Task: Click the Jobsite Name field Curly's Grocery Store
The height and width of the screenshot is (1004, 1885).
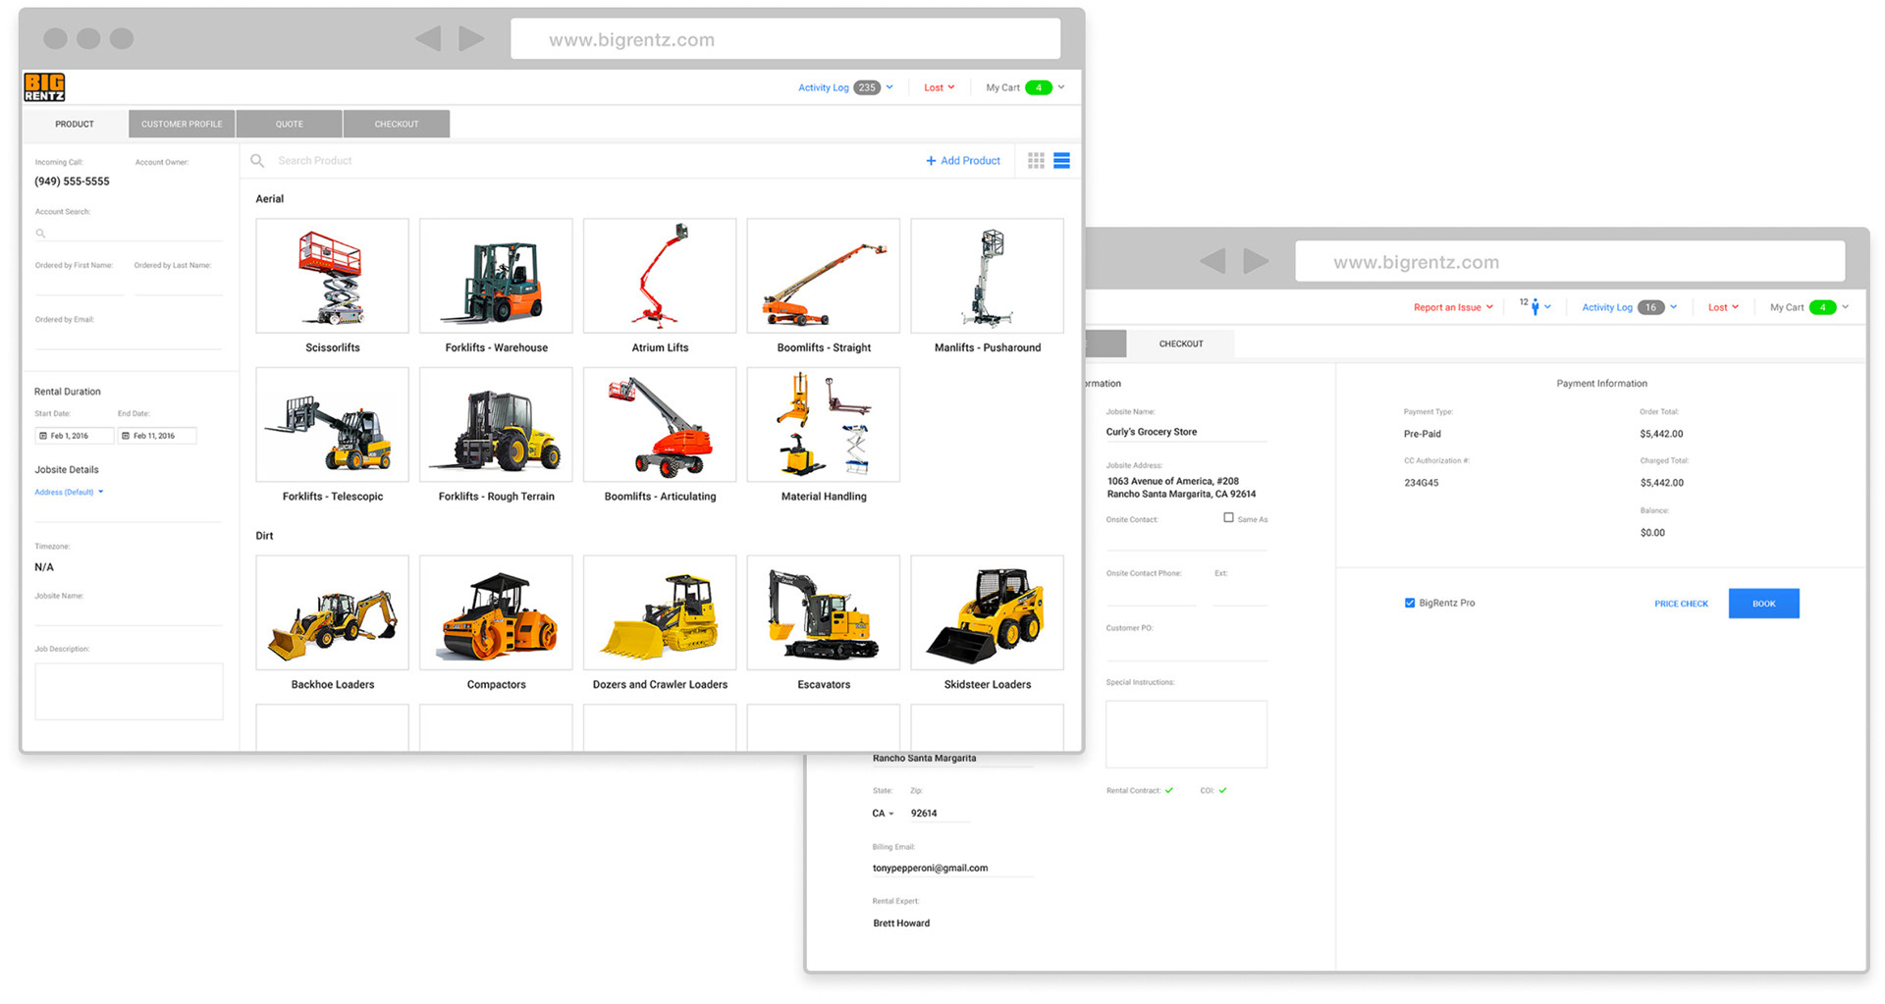Action: coord(1186,432)
